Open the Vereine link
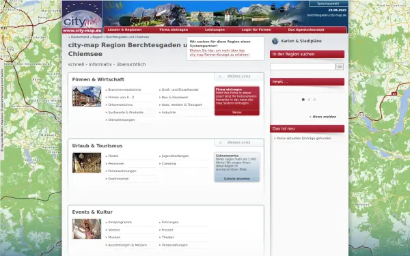Image resolution: width=410 pixels, height=256 pixels. pyautogui.click(x=114, y=230)
